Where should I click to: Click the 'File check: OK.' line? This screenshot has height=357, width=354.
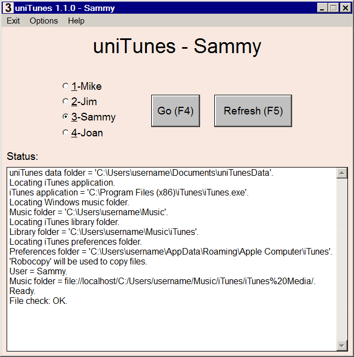[38, 301]
